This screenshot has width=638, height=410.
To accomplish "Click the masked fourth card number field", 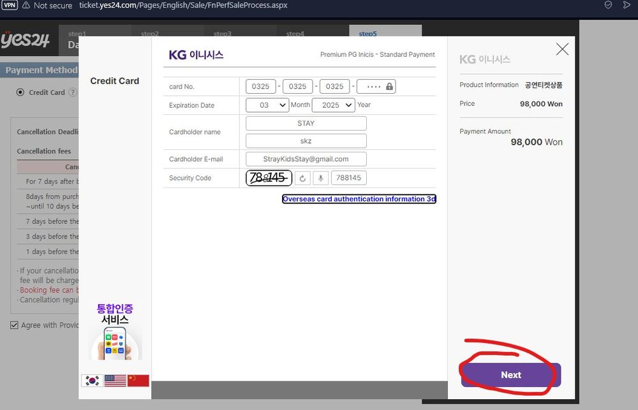I will tap(376, 86).
